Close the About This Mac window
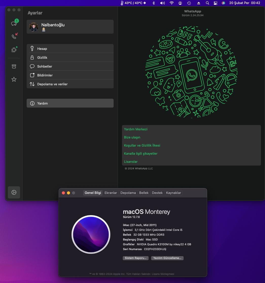The width and height of the screenshot is (265, 283). (63, 193)
